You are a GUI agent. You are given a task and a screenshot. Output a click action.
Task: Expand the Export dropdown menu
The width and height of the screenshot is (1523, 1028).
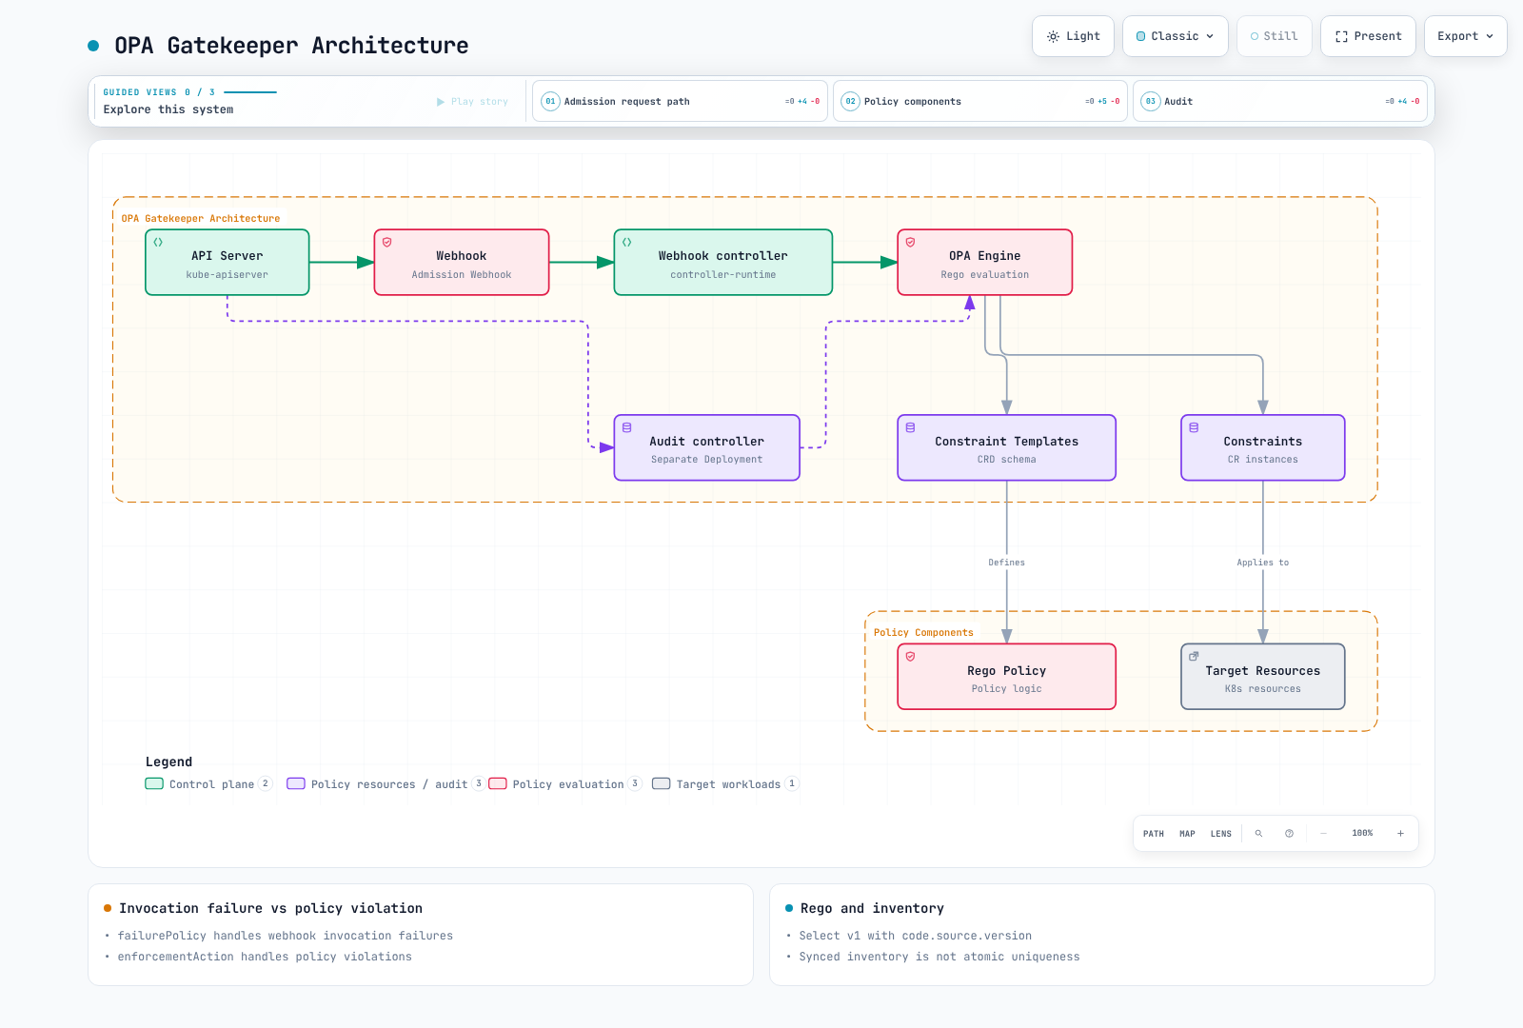pyautogui.click(x=1465, y=36)
